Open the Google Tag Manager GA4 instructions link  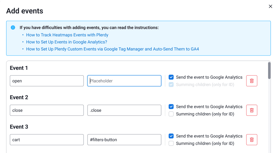[113, 49]
